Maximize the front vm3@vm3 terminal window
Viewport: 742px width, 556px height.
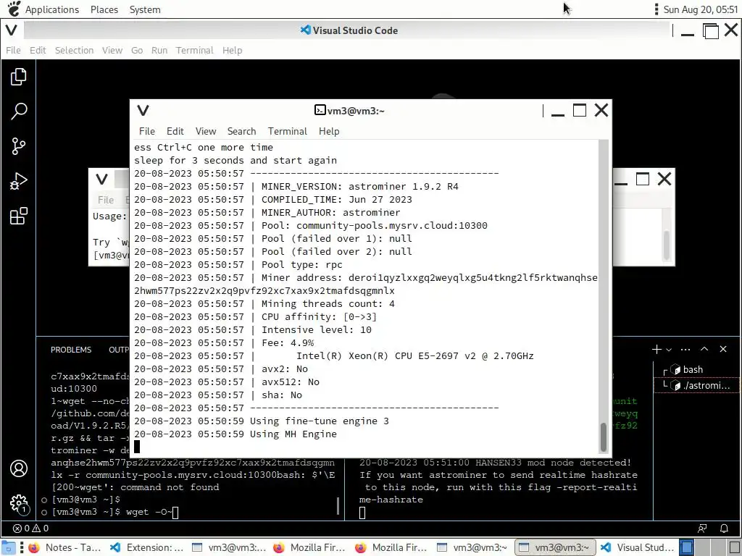coord(580,110)
